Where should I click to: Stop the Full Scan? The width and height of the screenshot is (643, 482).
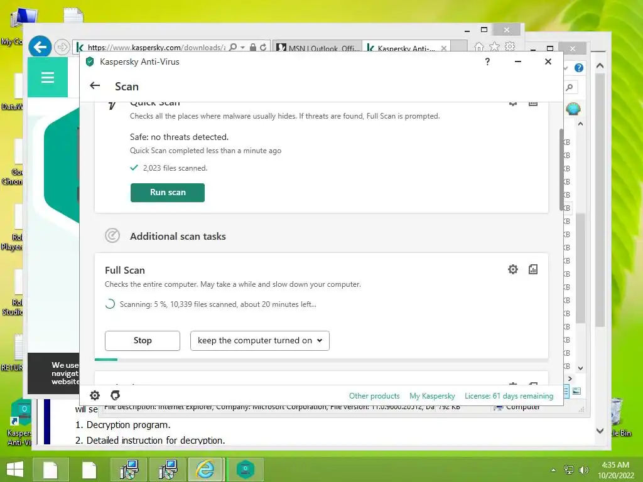click(143, 341)
